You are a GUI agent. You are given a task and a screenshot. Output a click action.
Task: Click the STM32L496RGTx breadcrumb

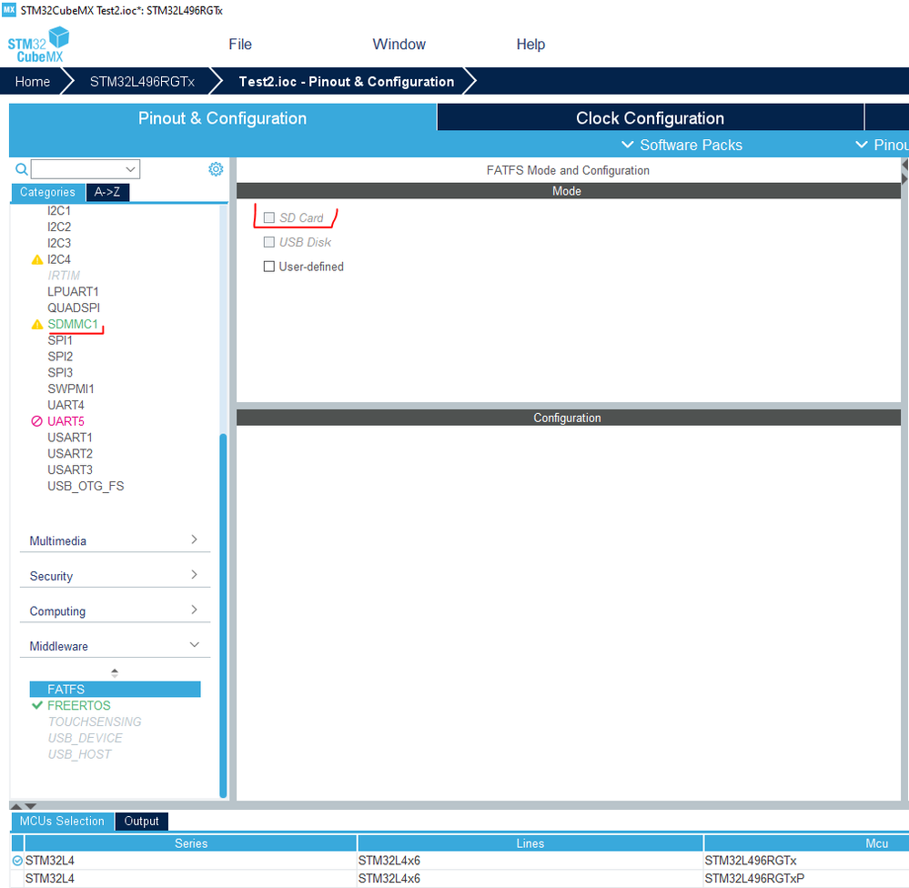point(142,81)
